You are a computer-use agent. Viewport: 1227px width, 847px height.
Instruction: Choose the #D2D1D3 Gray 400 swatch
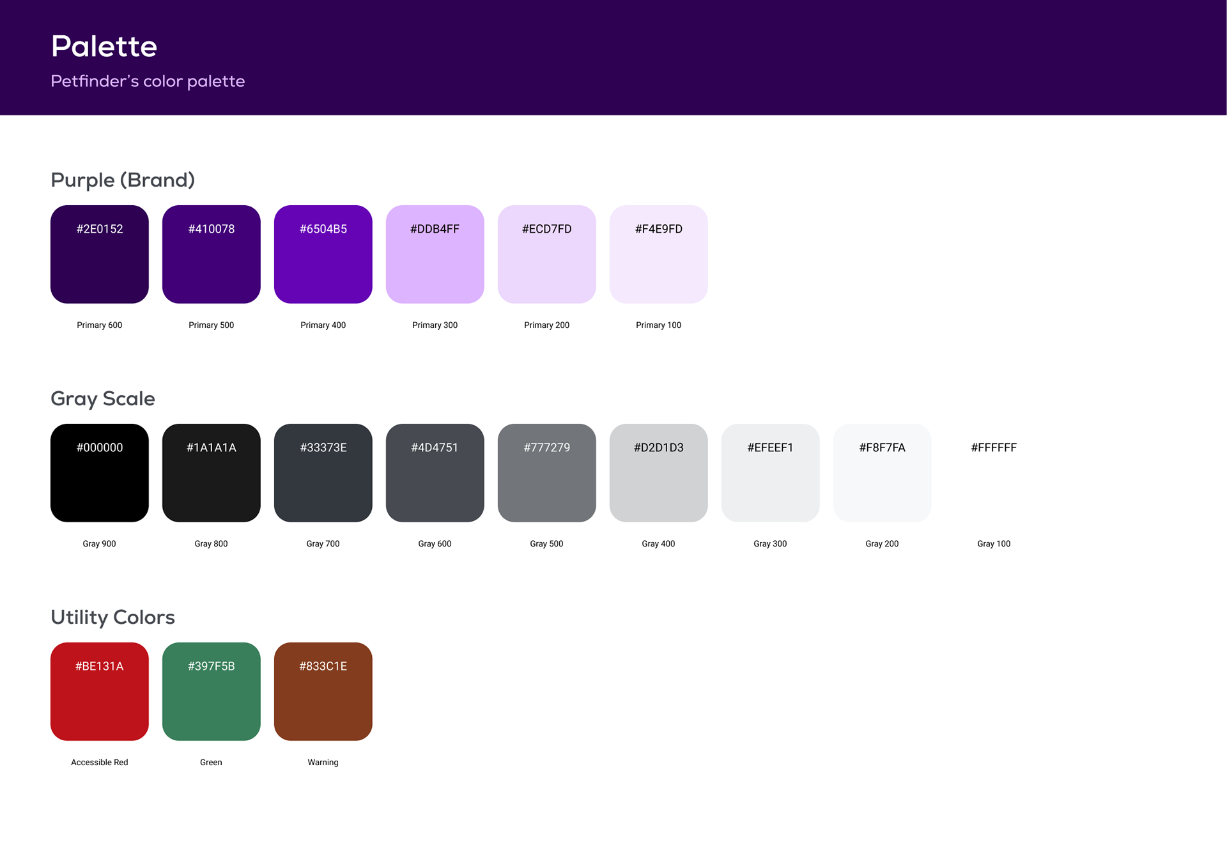pos(659,473)
